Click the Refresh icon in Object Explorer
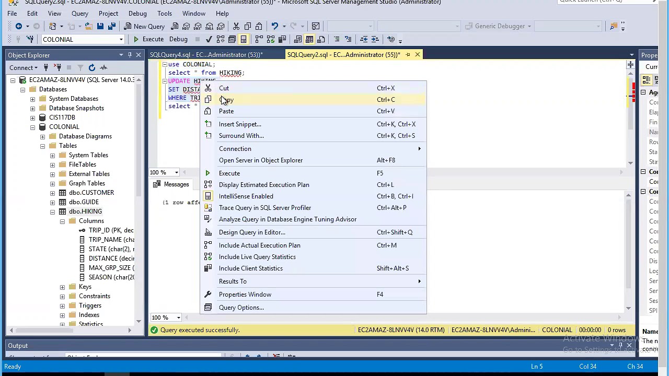 pyautogui.click(x=92, y=67)
